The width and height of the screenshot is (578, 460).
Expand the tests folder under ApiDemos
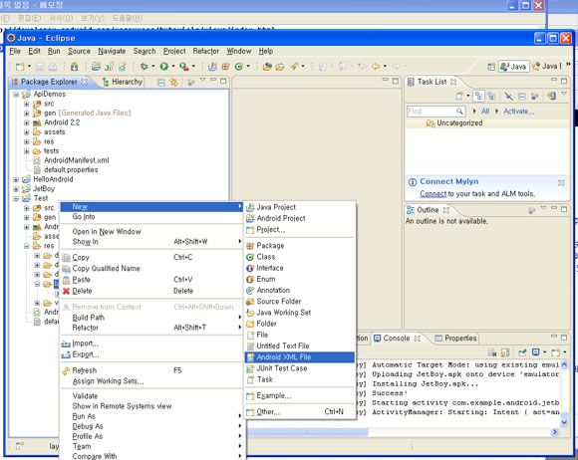pos(27,151)
